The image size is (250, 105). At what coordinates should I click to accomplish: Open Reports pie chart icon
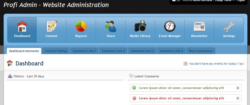point(81,26)
